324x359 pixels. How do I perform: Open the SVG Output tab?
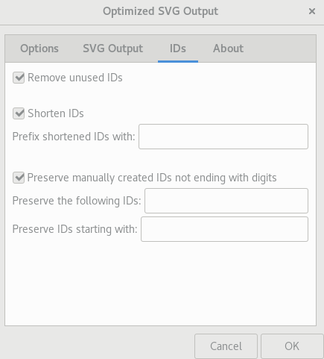pos(112,49)
